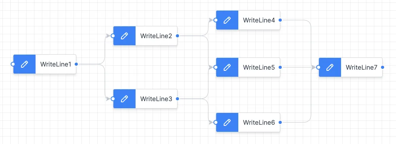Select the WriteLine6 activity label
Image resolution: width=396 pixels, height=144 pixels.
point(259,122)
